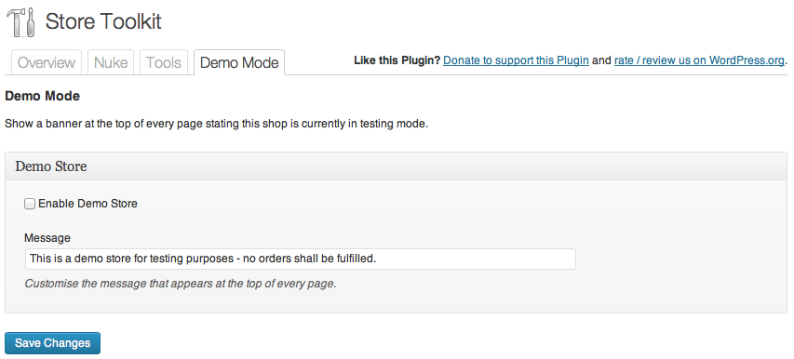Select the Demo Mode tab
Viewport: 794px width, 359px height.
pos(239,62)
